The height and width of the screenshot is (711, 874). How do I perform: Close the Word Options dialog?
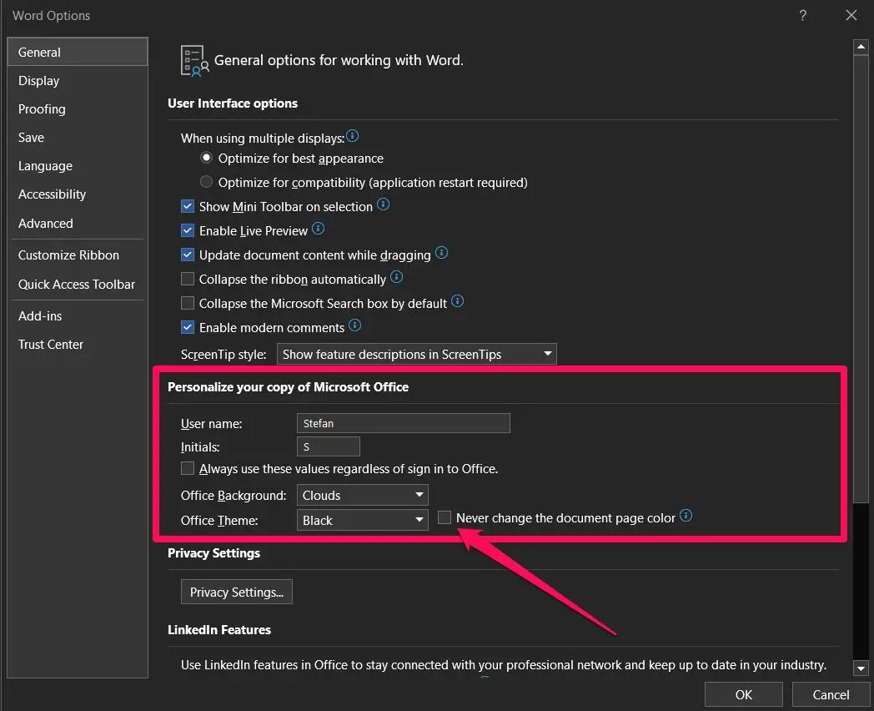click(851, 15)
